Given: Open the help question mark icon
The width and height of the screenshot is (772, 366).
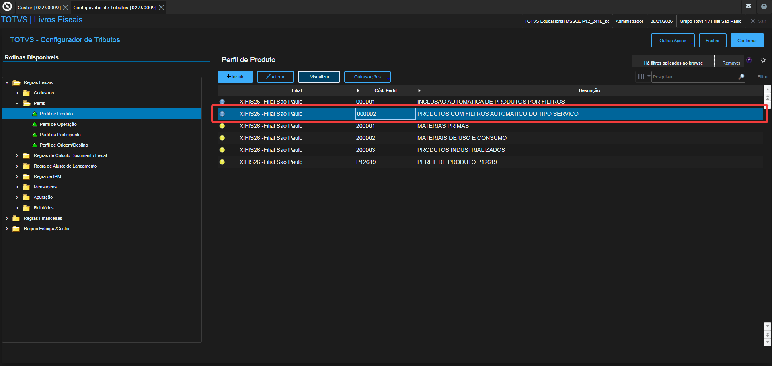Looking at the screenshot, I should click(764, 6).
